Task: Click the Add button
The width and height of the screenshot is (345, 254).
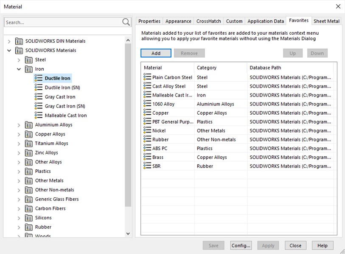Action: pos(155,53)
